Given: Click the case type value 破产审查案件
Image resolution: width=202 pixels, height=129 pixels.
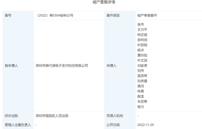Looking at the screenshot, I should [x=147, y=15].
